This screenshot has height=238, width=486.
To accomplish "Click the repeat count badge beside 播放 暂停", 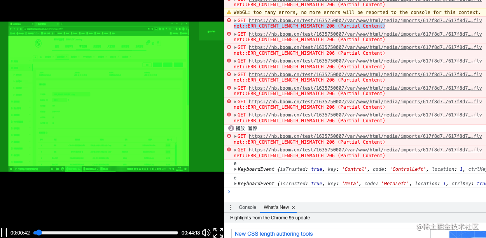I will (x=231, y=128).
